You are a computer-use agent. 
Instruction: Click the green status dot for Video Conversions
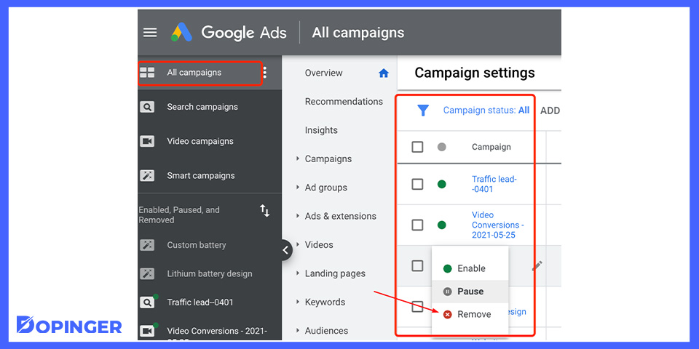click(442, 225)
